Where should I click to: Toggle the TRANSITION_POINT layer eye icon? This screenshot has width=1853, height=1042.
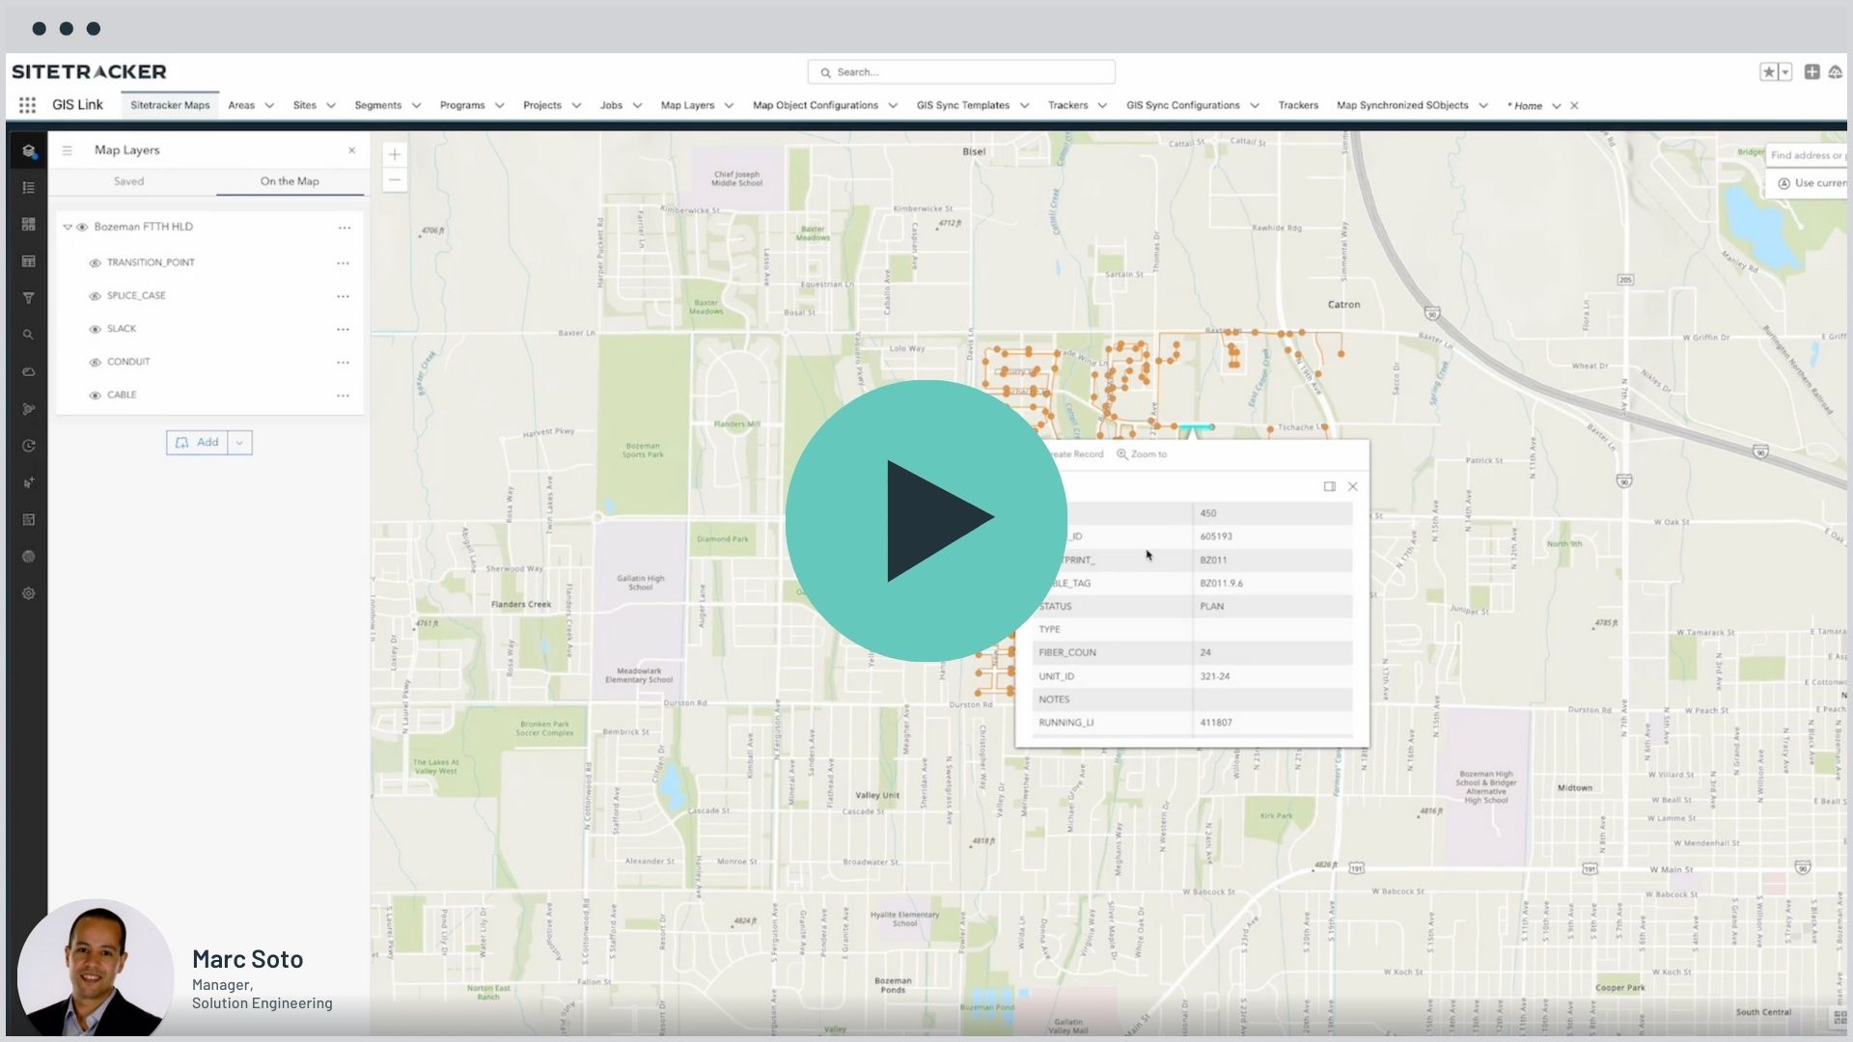(94, 262)
